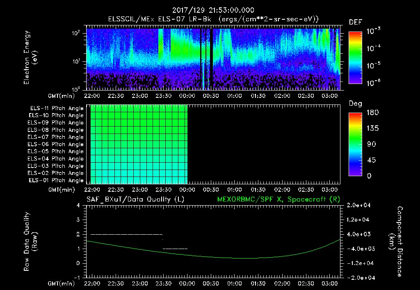
Task: Click the Raw Data Quality (Raw) axis title
Action: coord(30,242)
